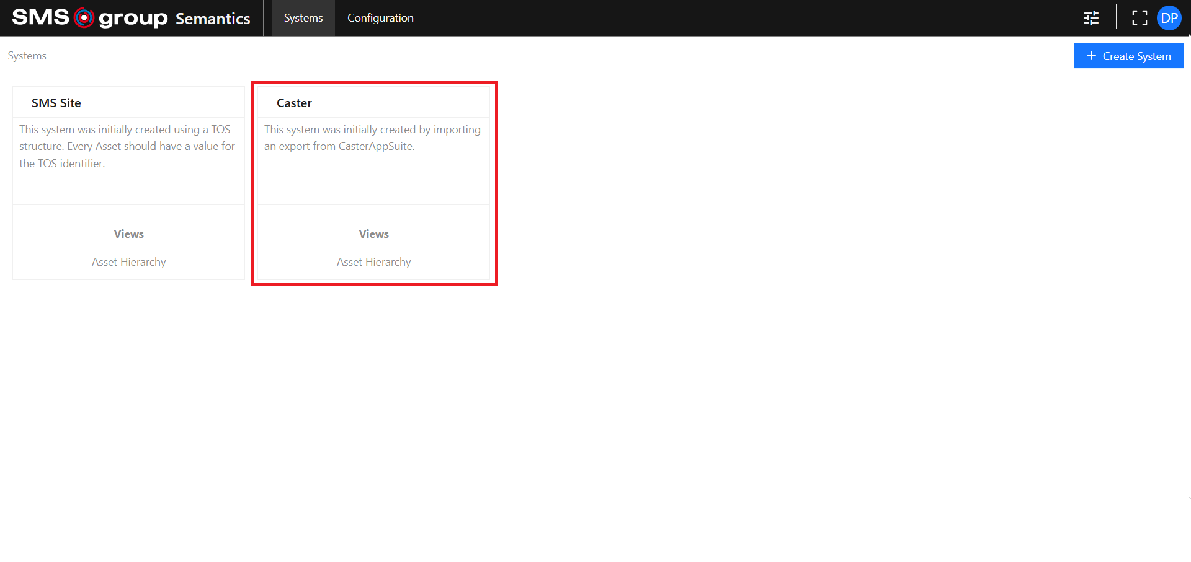
Task: Open the Configuration tab
Action: click(380, 18)
